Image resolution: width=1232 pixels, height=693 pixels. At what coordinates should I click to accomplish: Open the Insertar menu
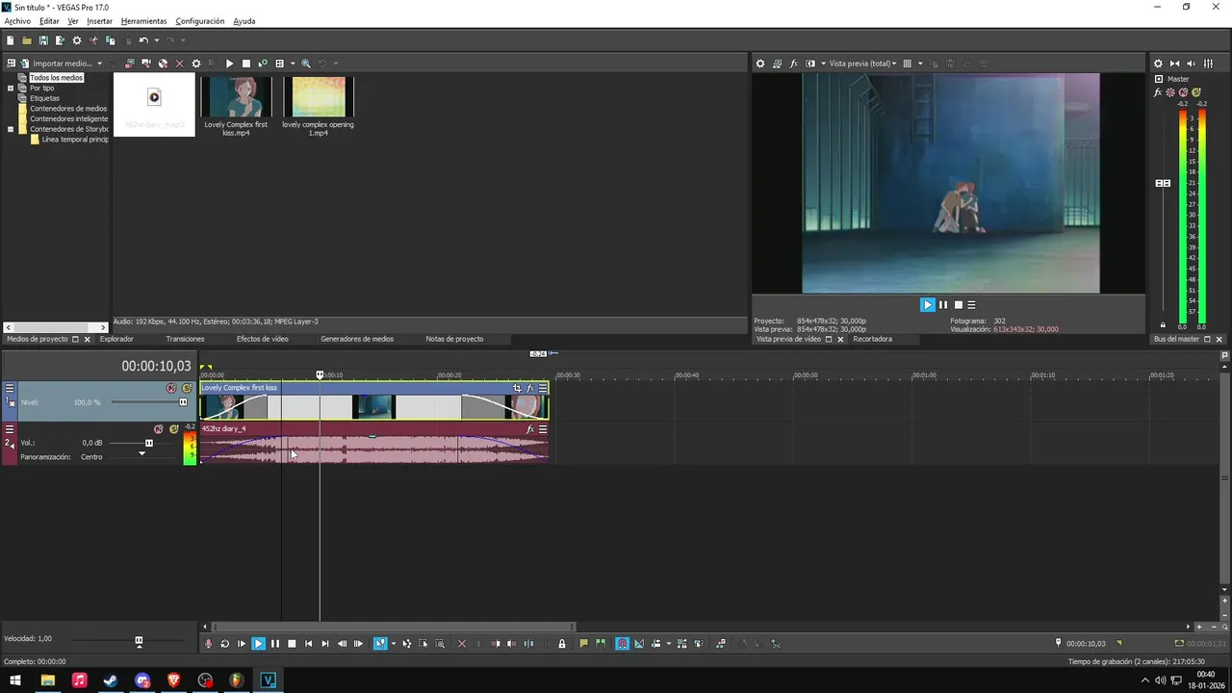tap(99, 21)
